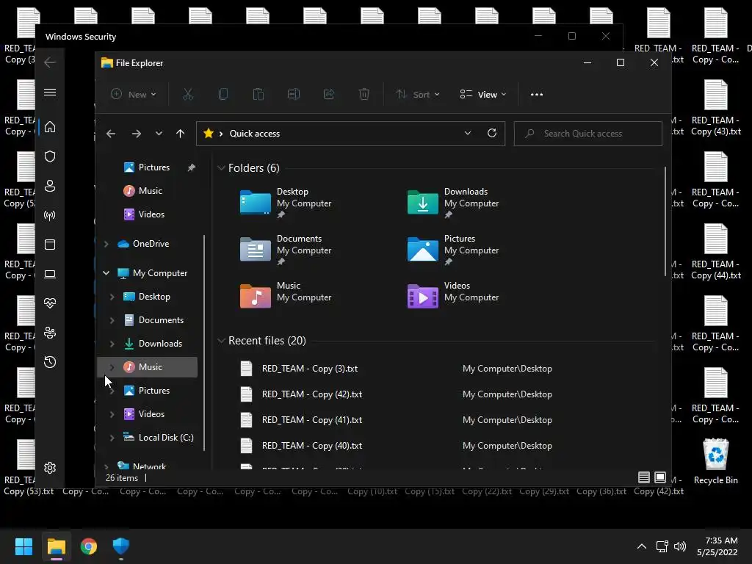This screenshot has height=564, width=752.
Task: Open App & browser control icon
Action: coord(50,245)
